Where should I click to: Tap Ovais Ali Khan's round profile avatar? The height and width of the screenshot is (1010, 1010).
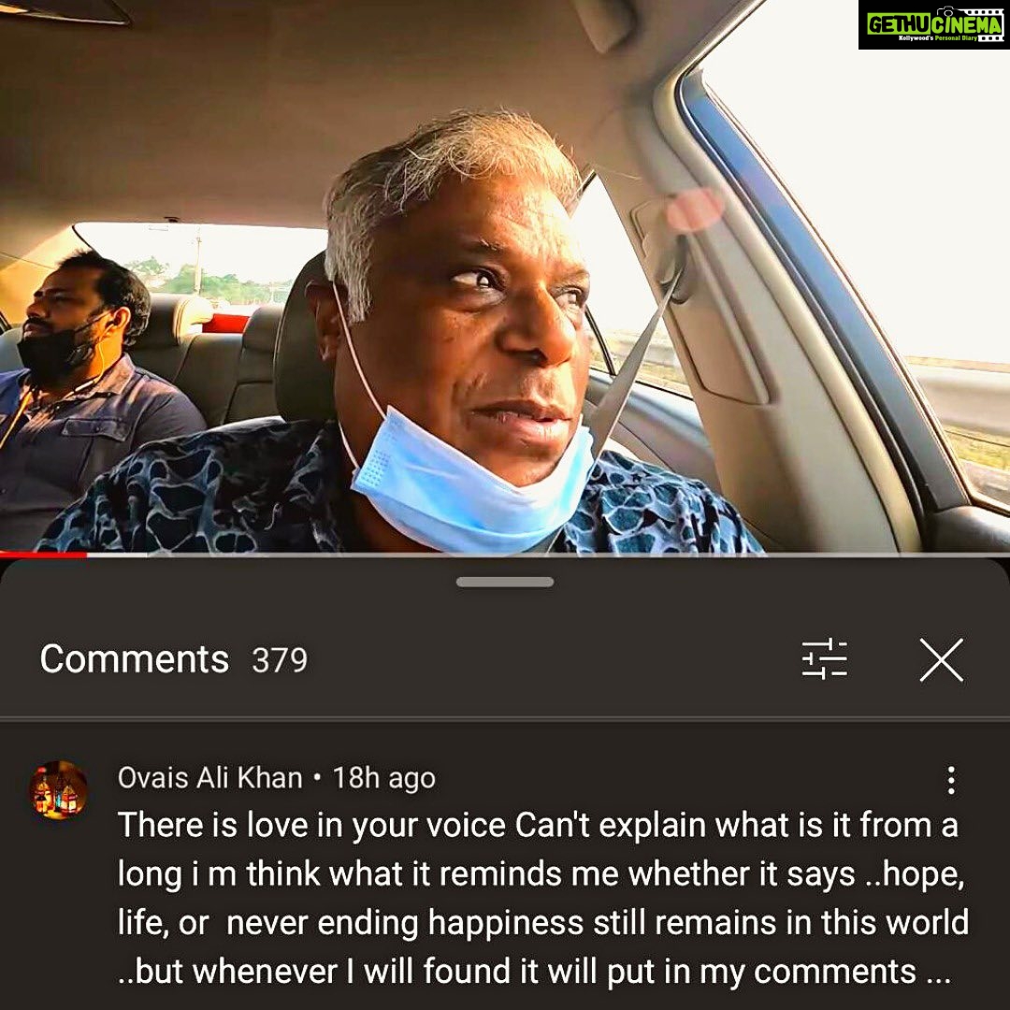coord(59,789)
